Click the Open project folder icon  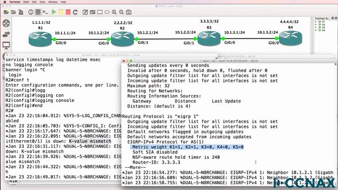pyautogui.click(x=13, y=12)
